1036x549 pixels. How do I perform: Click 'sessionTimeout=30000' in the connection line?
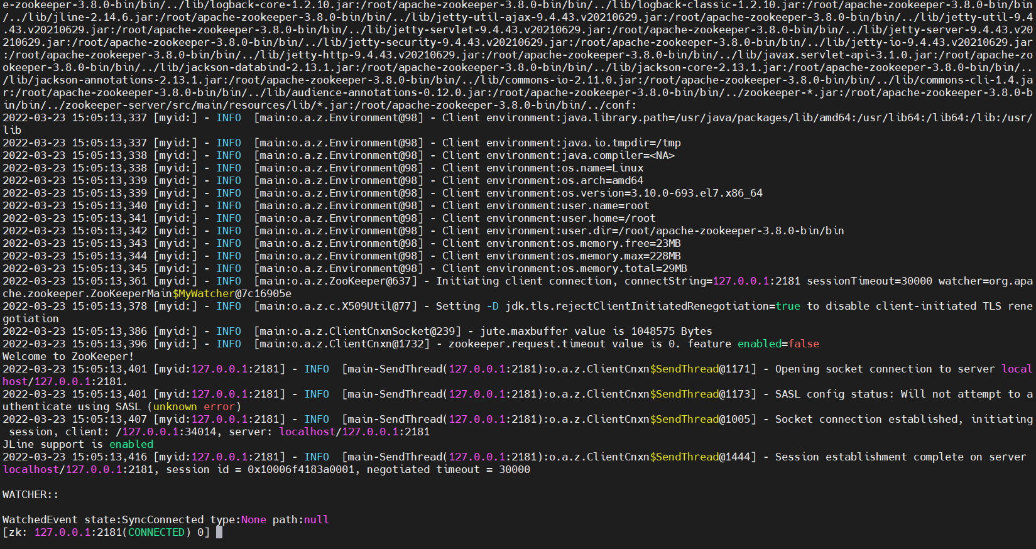coord(870,281)
